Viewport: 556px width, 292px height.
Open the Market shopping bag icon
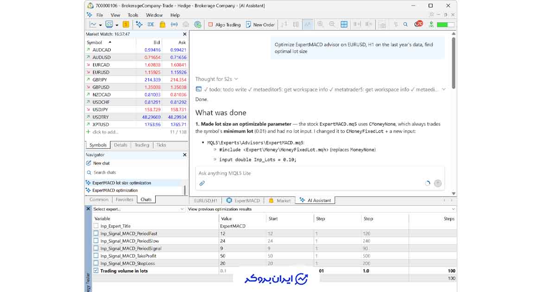163,25
